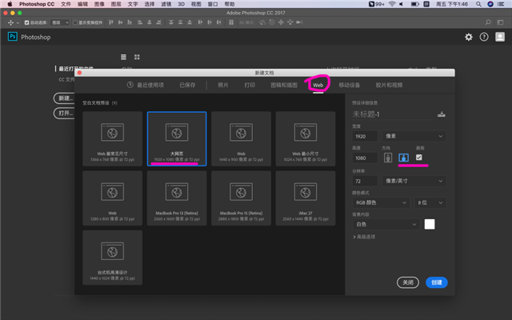This screenshot has width=512, height=320.
Task: Switch to the 照片 tab
Action: (x=223, y=85)
